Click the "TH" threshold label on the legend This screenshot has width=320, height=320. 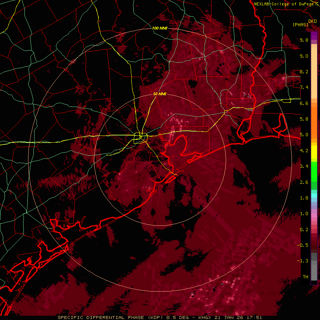pos(305,277)
